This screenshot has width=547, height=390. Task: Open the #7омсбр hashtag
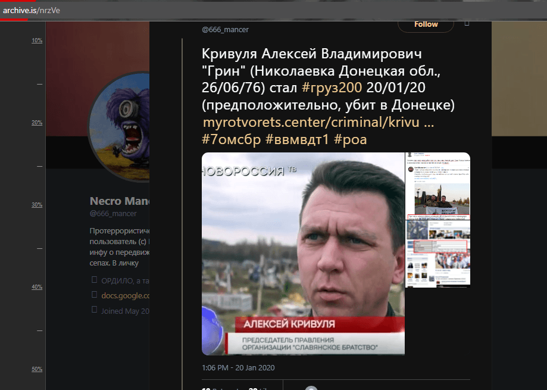[232, 139]
